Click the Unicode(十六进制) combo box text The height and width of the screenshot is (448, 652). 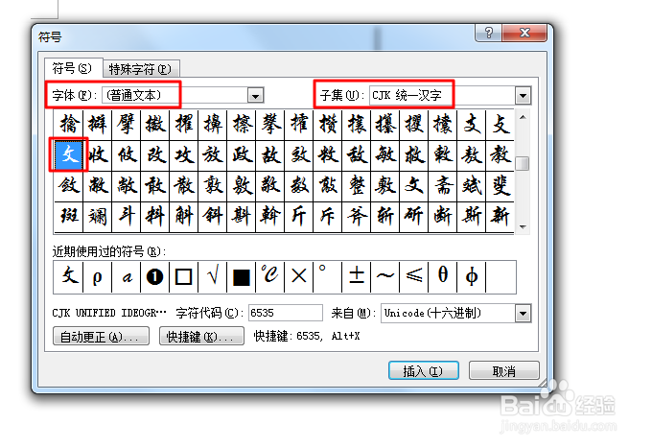click(x=432, y=313)
